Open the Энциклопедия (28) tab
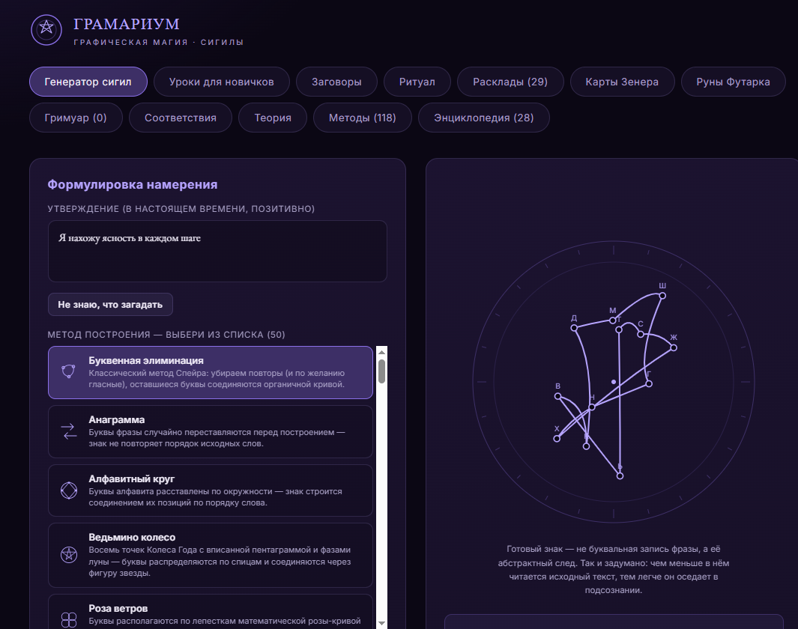 coord(483,118)
